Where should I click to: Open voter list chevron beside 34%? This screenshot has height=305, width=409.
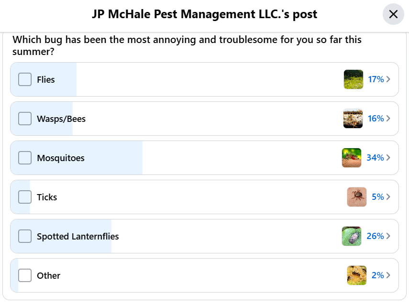pyautogui.click(x=388, y=158)
